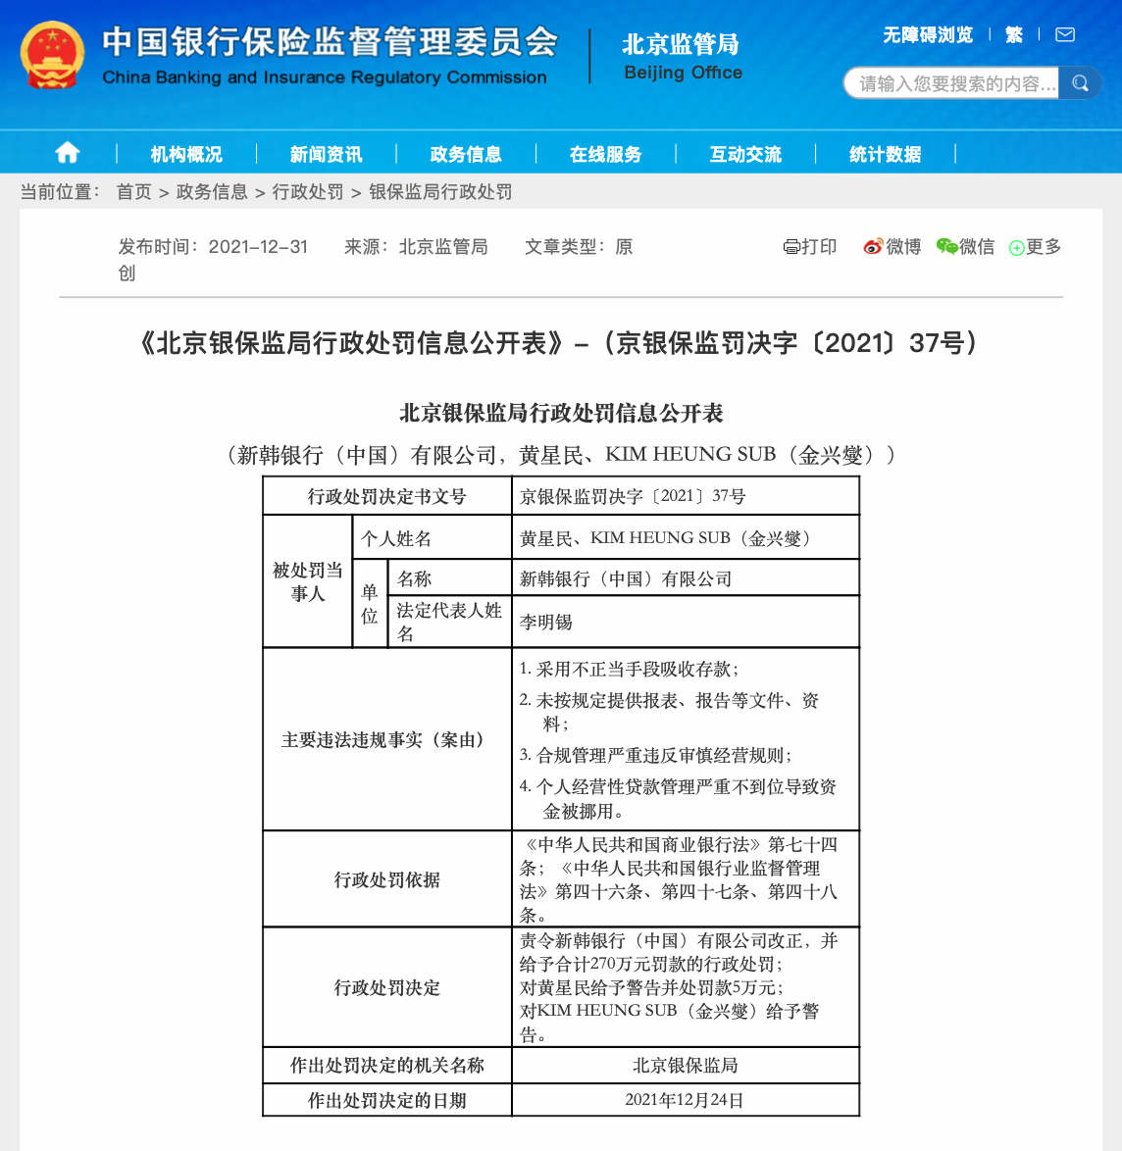This screenshot has width=1122, height=1151.
Task: Expand the more sharing options (更多)
Action: 1036,247
